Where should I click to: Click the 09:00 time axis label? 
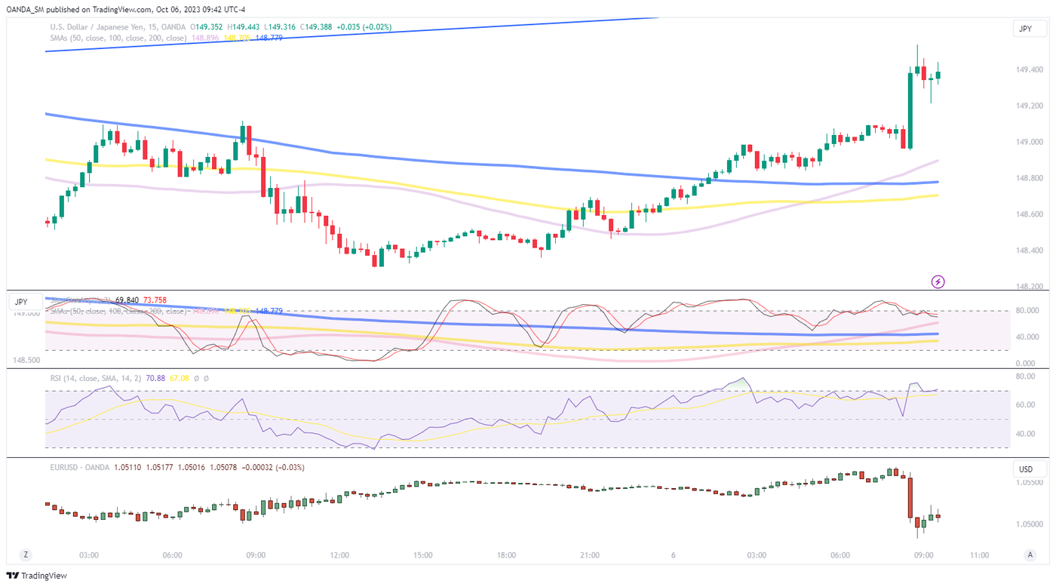point(256,555)
